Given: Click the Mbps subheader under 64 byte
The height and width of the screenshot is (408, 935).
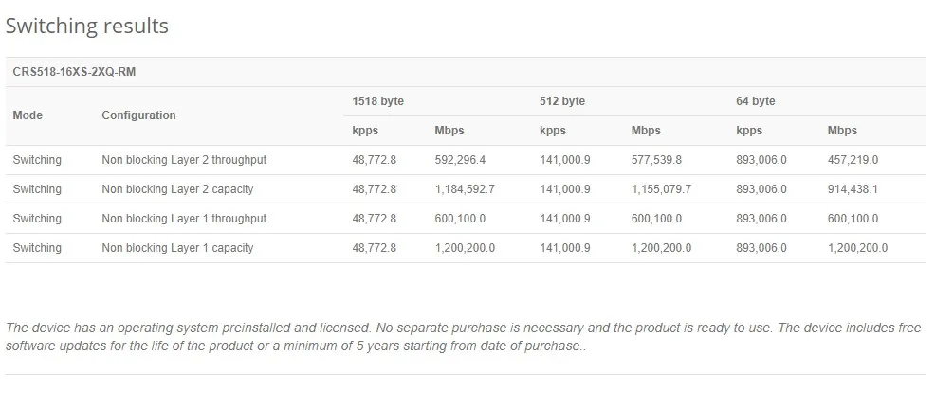Looking at the screenshot, I should tap(842, 131).
